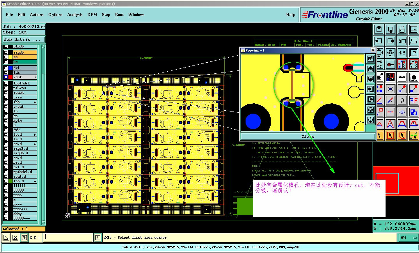Click the 1:2 zoom icon
This screenshot has width=419, height=253.
(x=402, y=53)
